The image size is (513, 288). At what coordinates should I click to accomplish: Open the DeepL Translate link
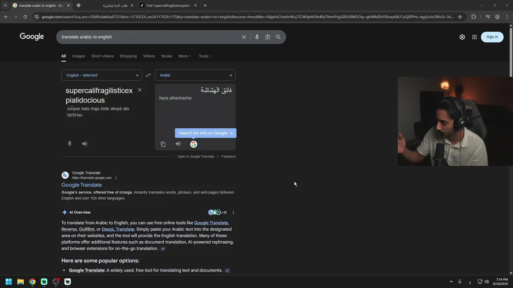coord(118,229)
